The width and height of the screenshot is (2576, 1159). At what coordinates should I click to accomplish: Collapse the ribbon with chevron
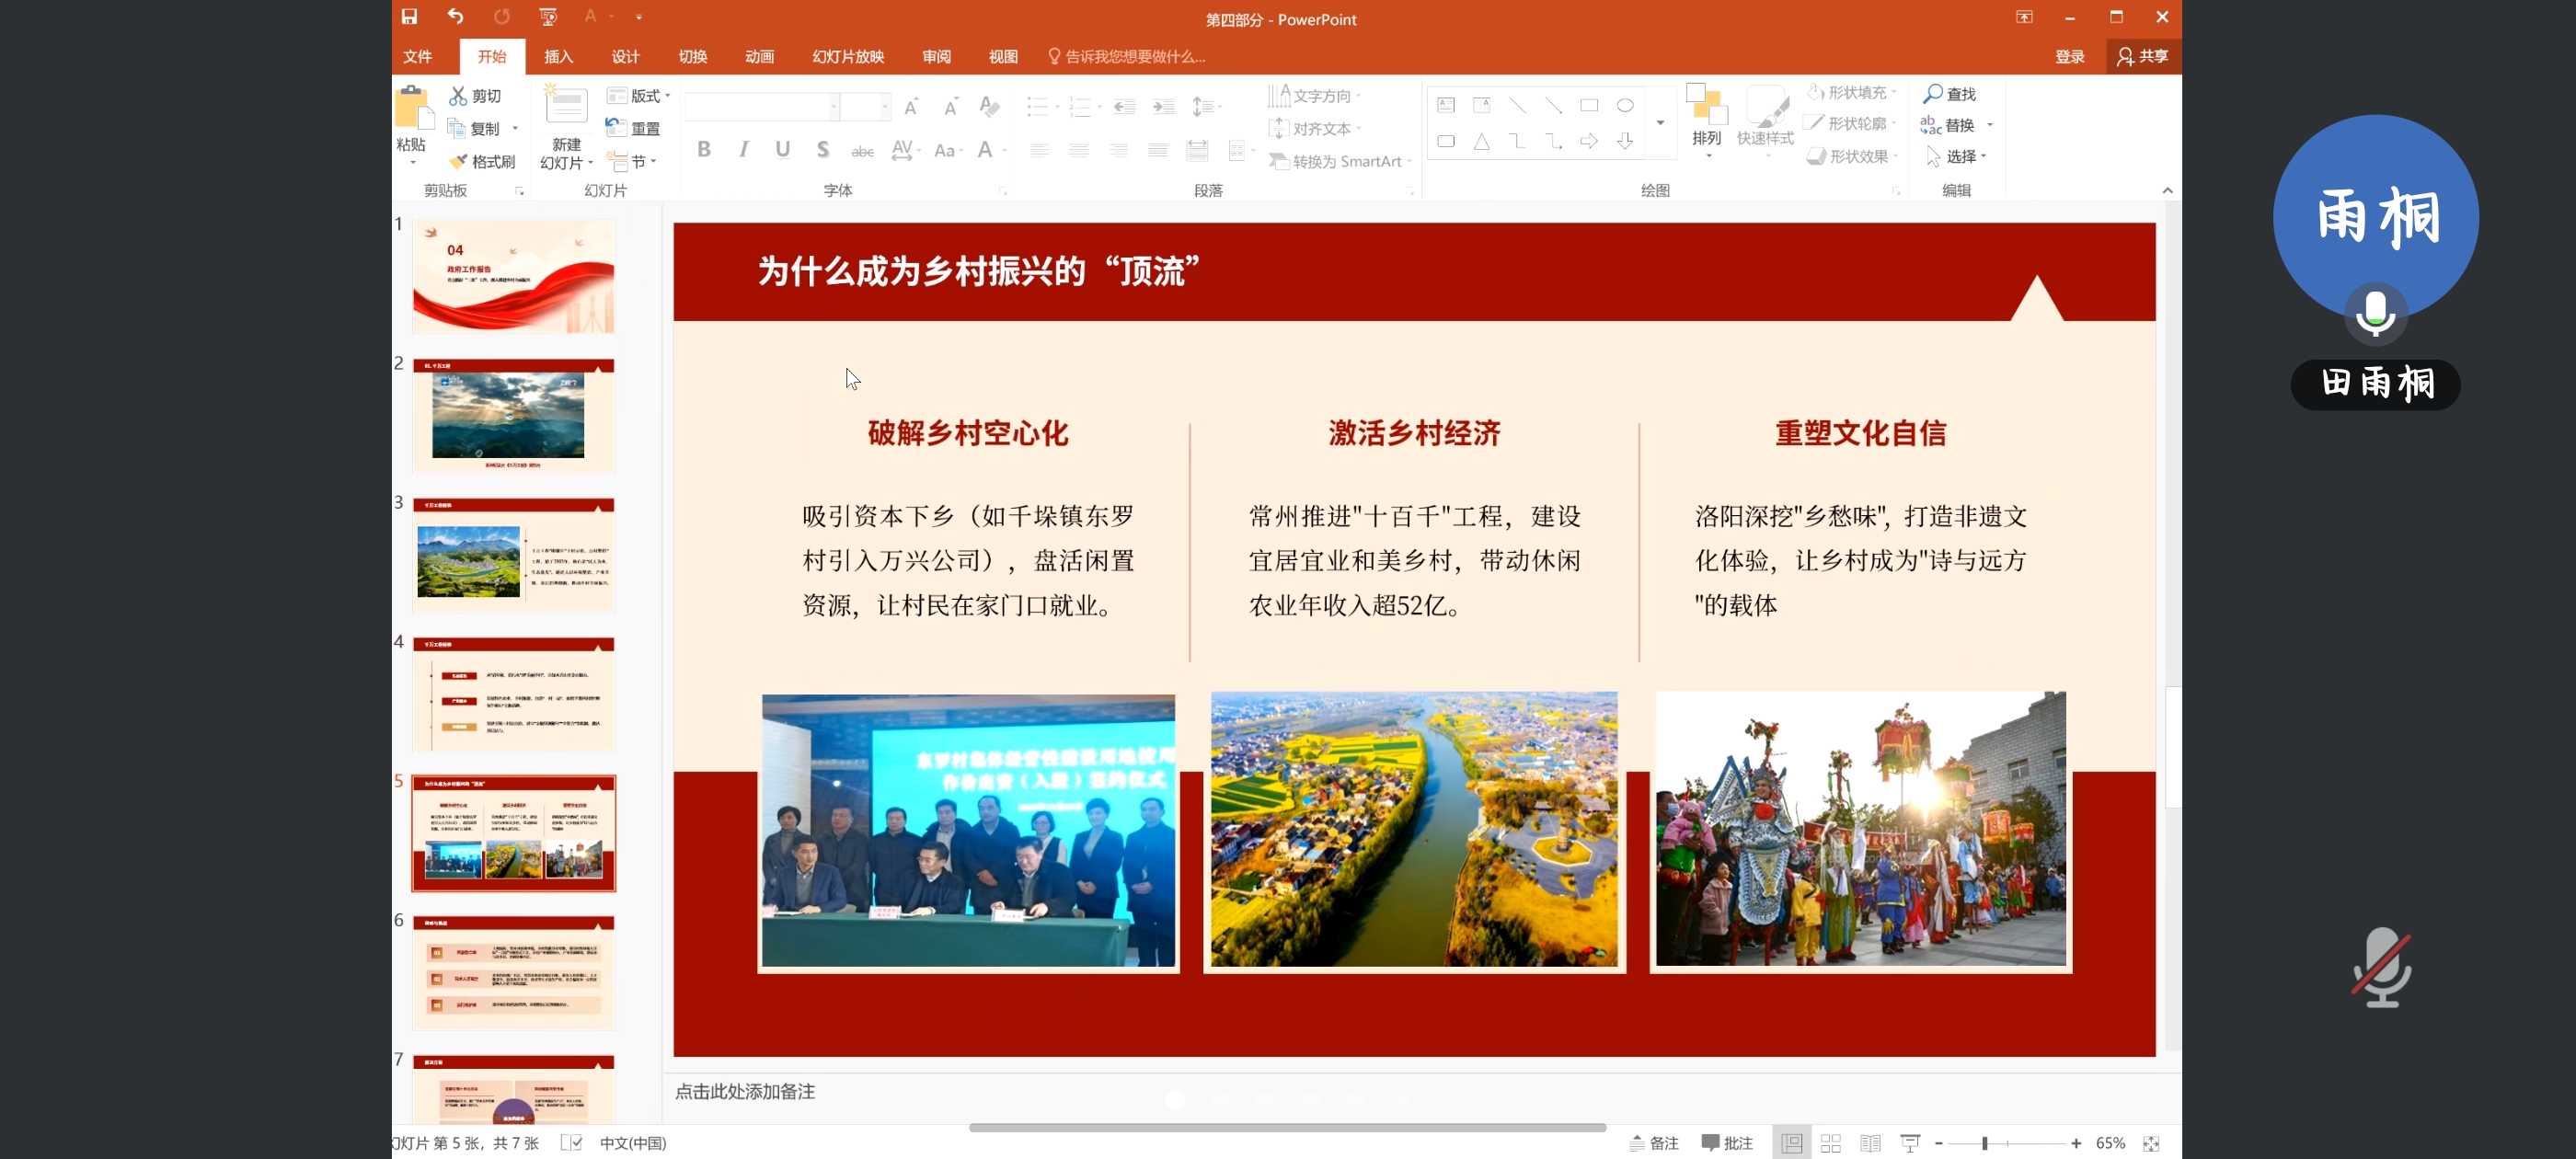point(2167,190)
